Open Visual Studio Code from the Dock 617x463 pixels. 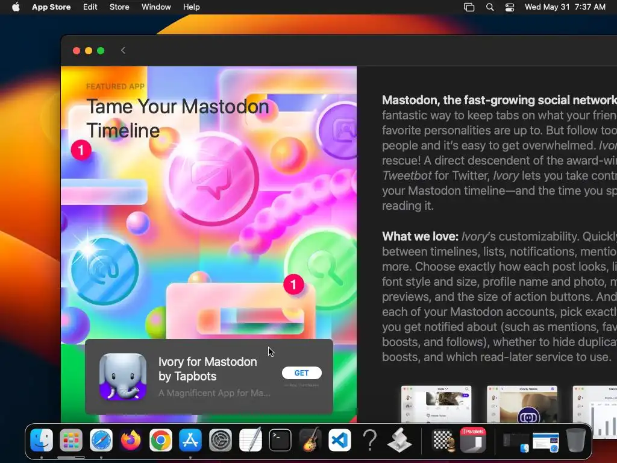click(340, 439)
